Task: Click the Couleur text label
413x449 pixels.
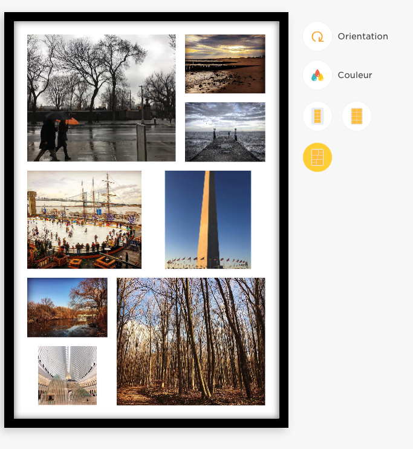Action: (354, 75)
